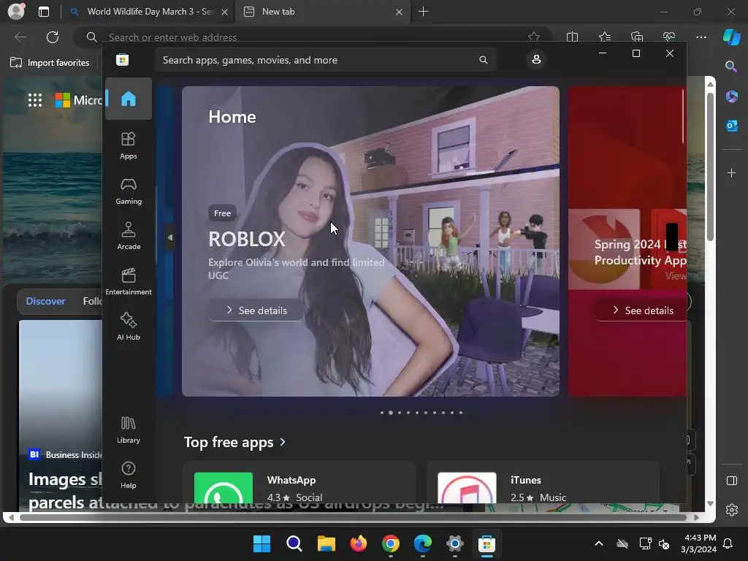Open Edge sidebar settings gear
The height and width of the screenshot is (561, 748).
tap(731, 510)
